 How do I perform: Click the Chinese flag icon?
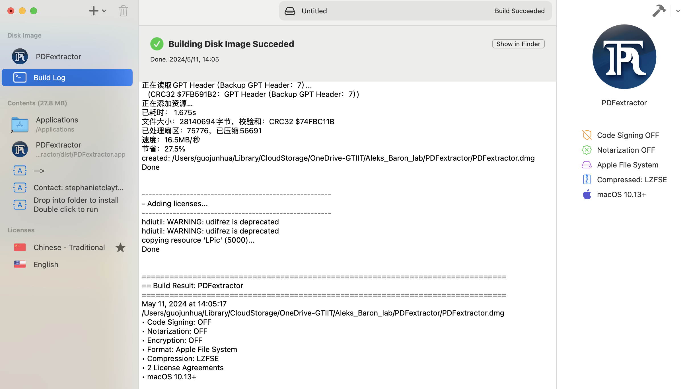[20, 247]
